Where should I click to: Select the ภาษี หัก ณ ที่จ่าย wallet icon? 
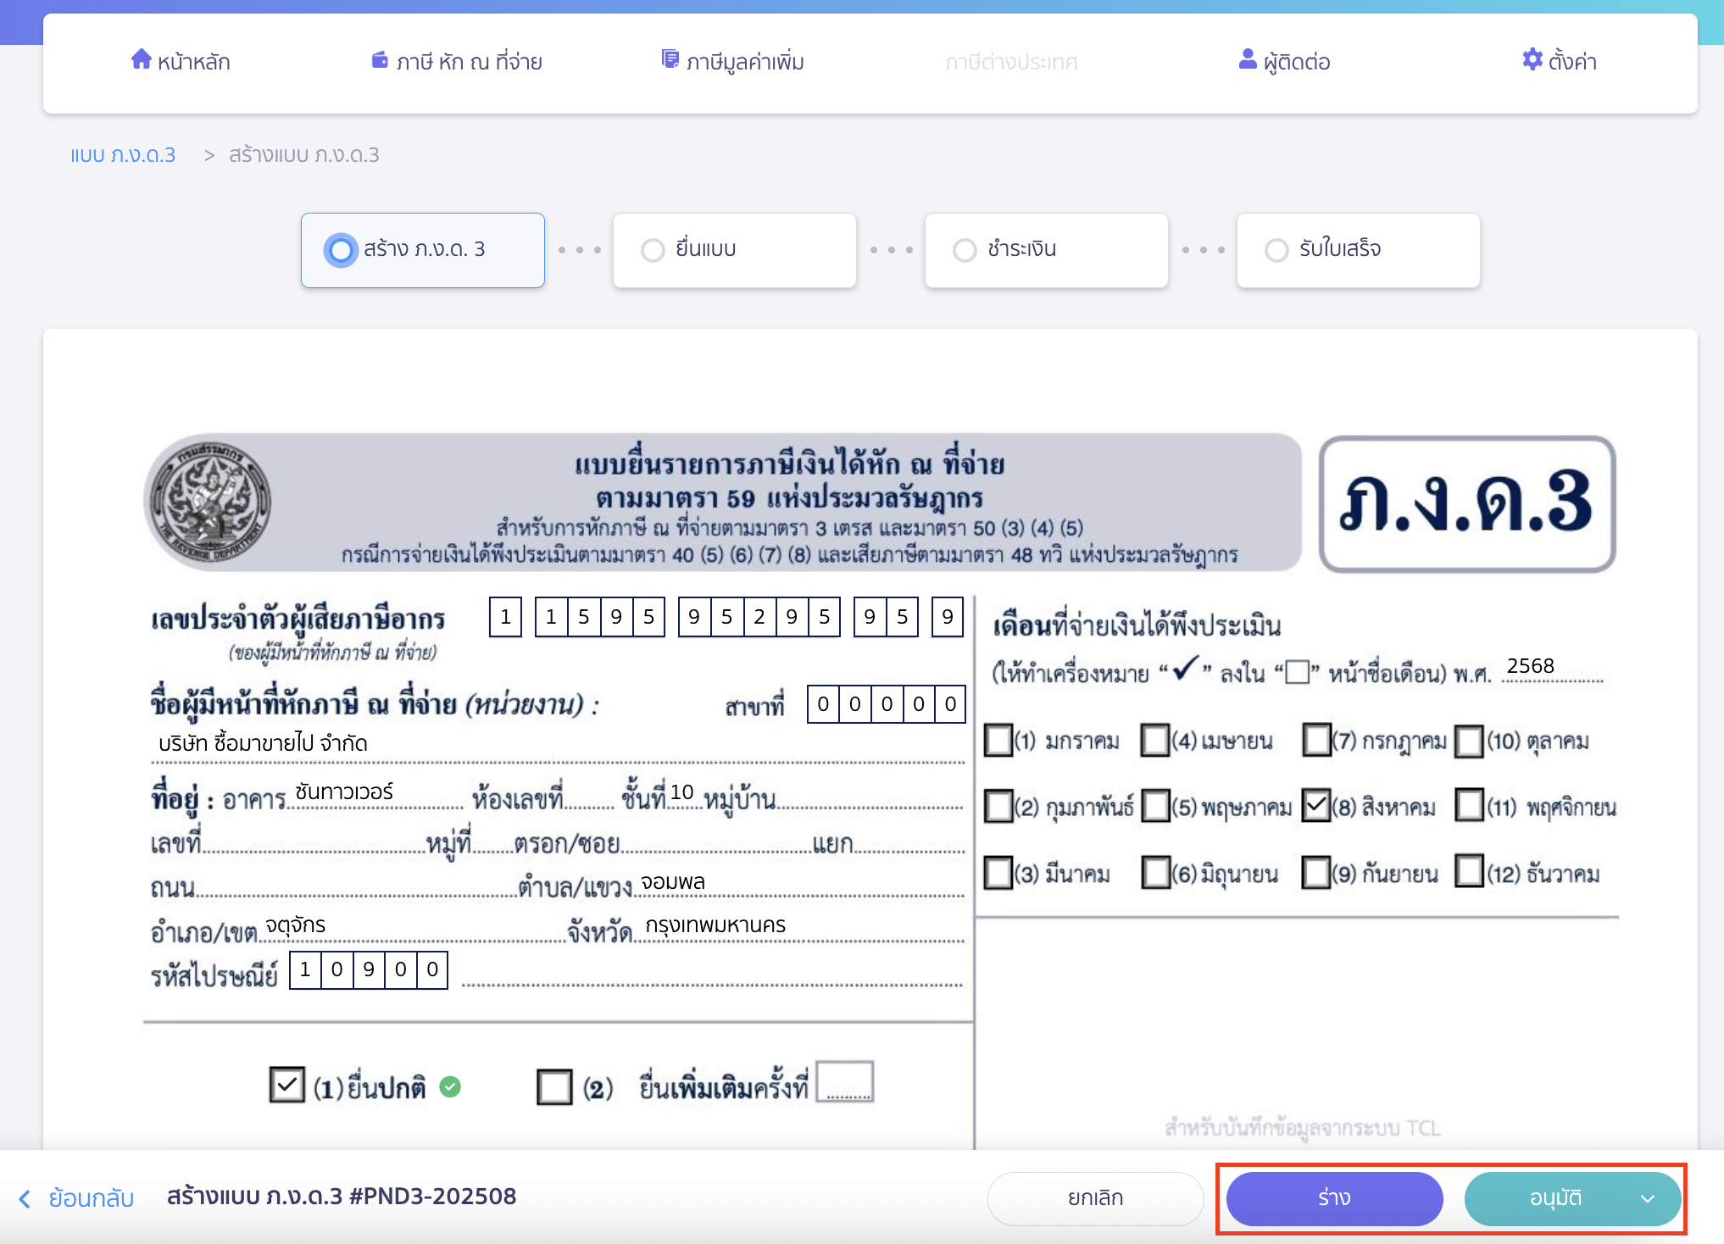(x=379, y=59)
